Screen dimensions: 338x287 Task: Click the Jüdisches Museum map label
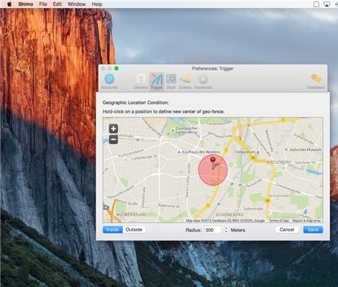click(x=305, y=149)
